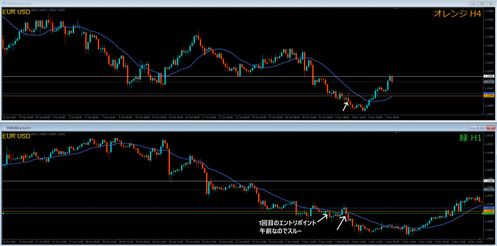Click the H4 chart window title icon
Image resolution: width=497 pixels, height=246 pixels.
(4, 3)
